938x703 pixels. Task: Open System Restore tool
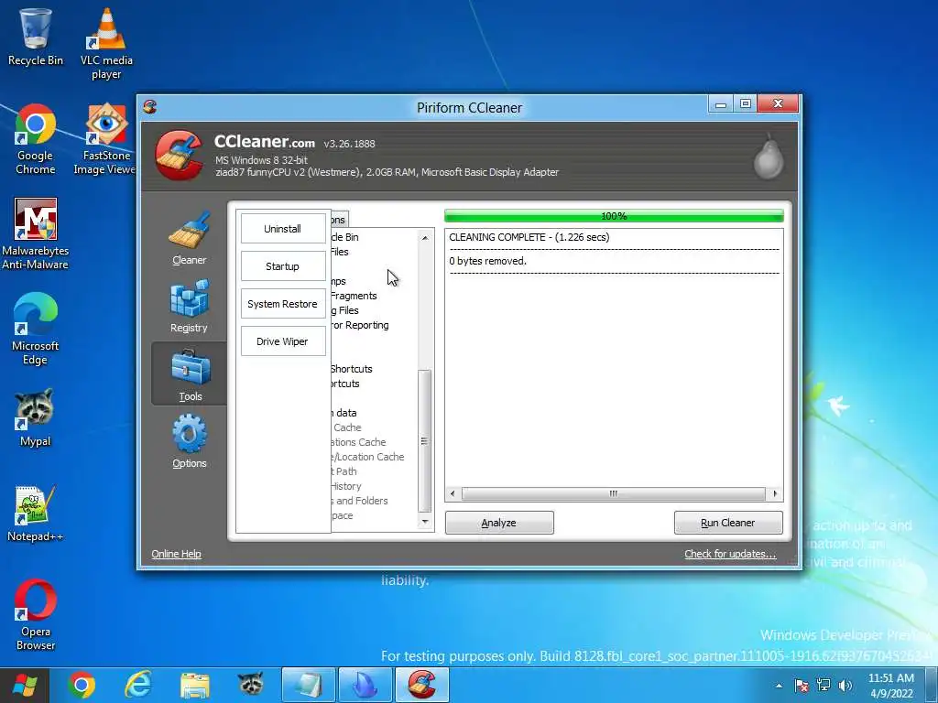click(x=283, y=304)
